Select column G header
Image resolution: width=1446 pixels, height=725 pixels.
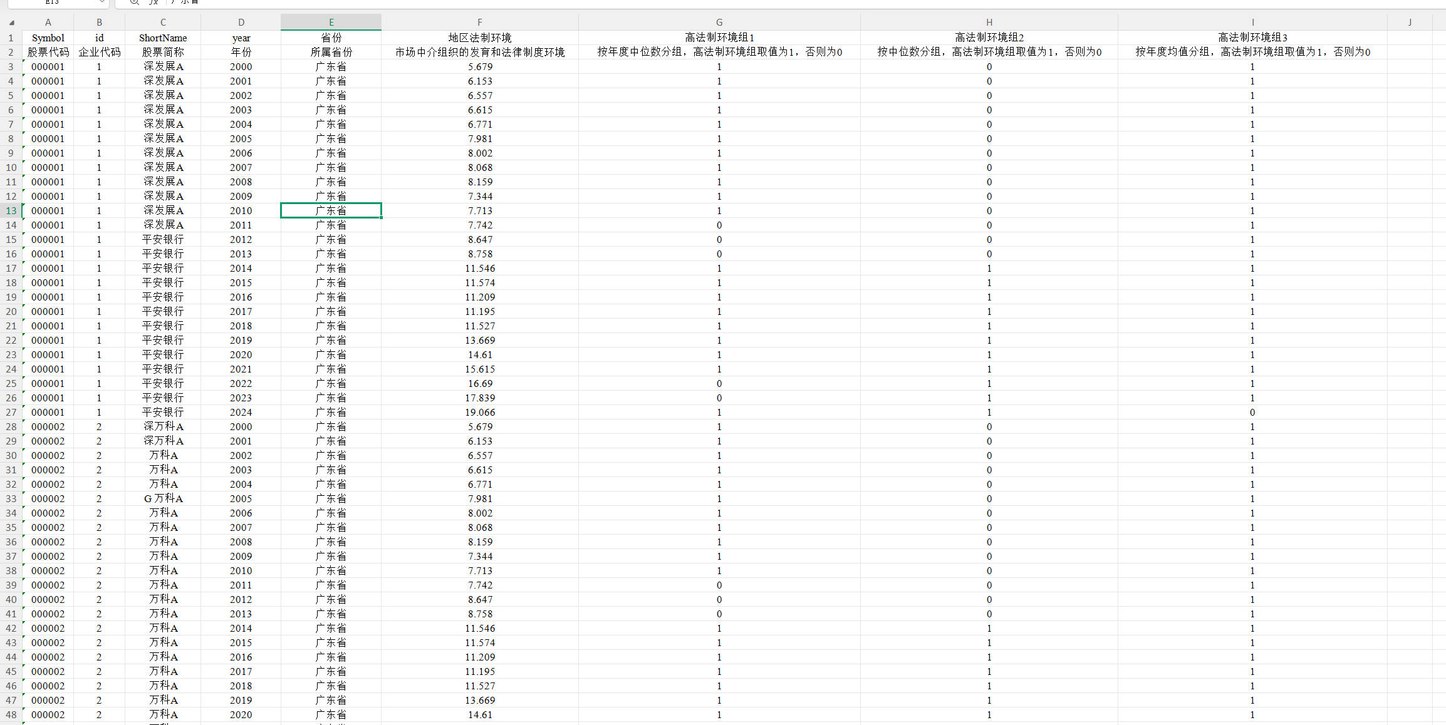coord(719,23)
